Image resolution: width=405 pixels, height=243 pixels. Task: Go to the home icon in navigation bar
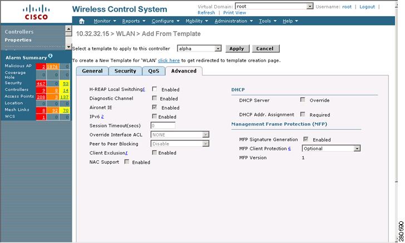tap(82, 21)
